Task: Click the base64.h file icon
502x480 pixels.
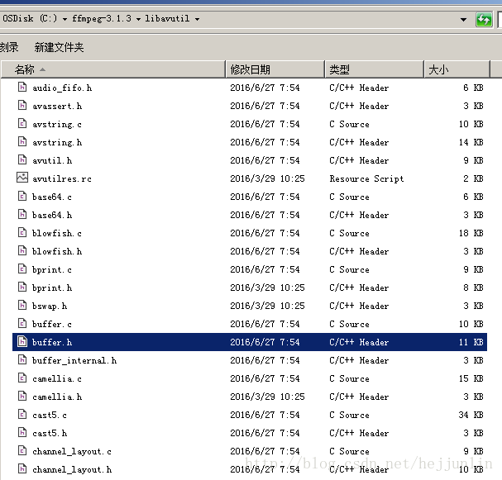Action: [x=22, y=214]
